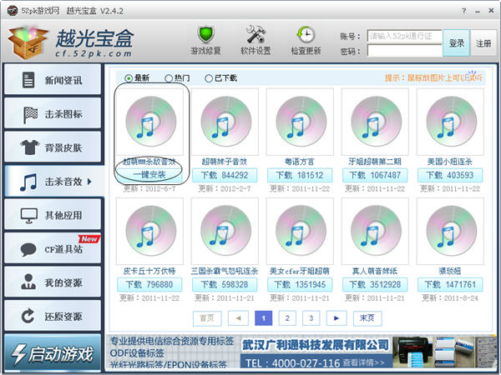Switch to 击杀图标 in the sidebar
501x375 pixels.
click(53, 113)
